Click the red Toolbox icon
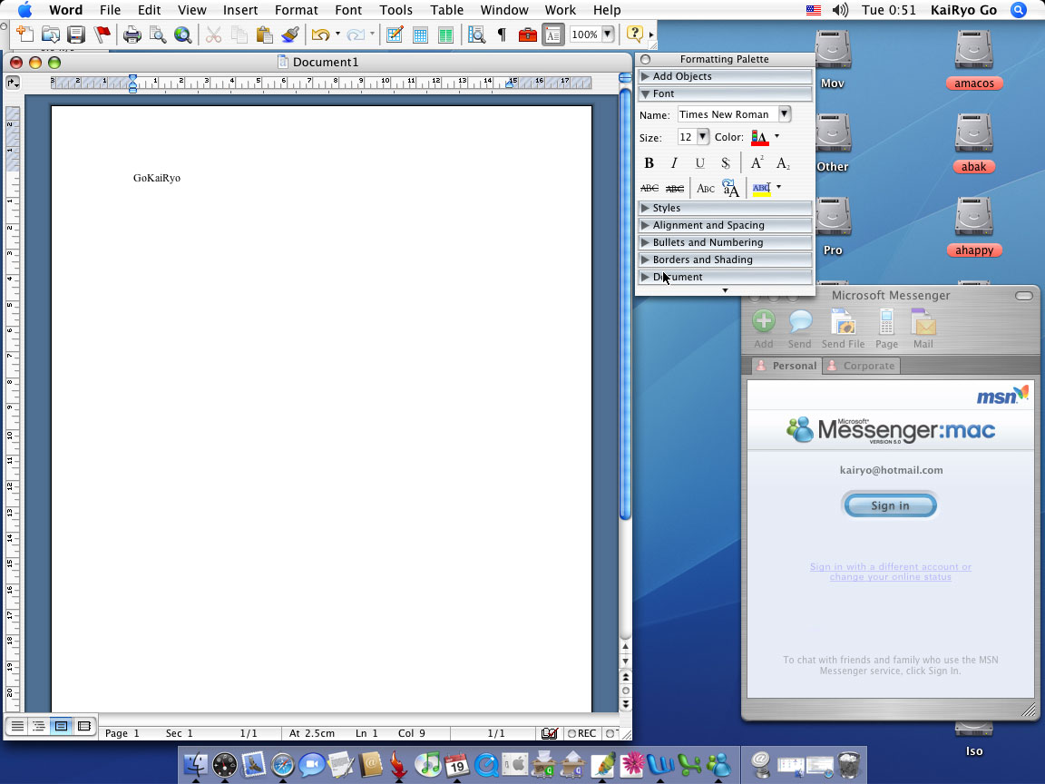The width and height of the screenshot is (1045, 784). 527,34
